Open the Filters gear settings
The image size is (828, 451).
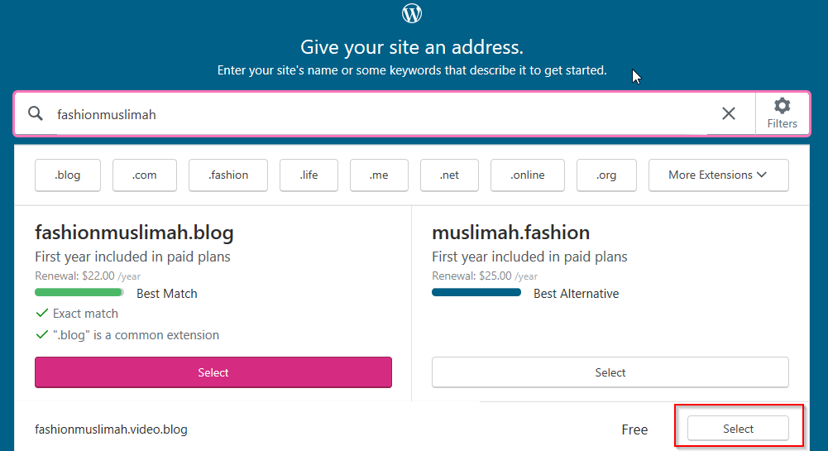click(782, 113)
